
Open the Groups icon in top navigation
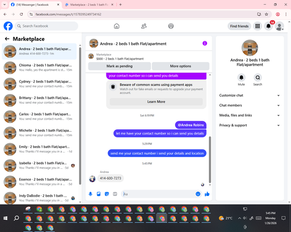(x=171, y=26)
